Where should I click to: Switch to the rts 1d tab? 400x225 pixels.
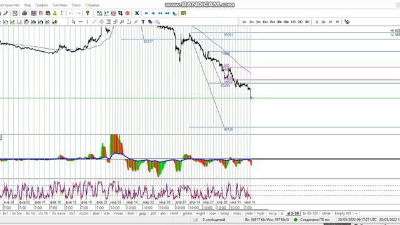pyautogui.click(x=31, y=213)
